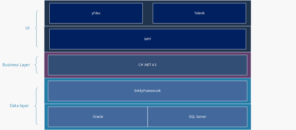The image size is (296, 130).
Task: Click dark navy band surrounding the yFiles row
Action: [x=249, y=13]
